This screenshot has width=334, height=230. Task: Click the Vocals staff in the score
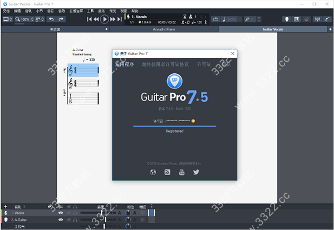[x=83, y=70]
